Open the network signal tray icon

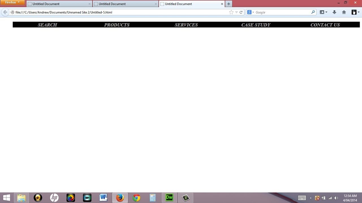click(330, 198)
